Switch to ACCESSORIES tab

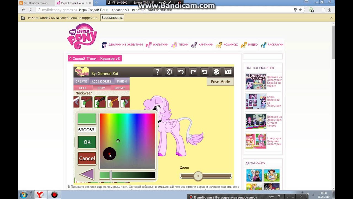(101, 81)
